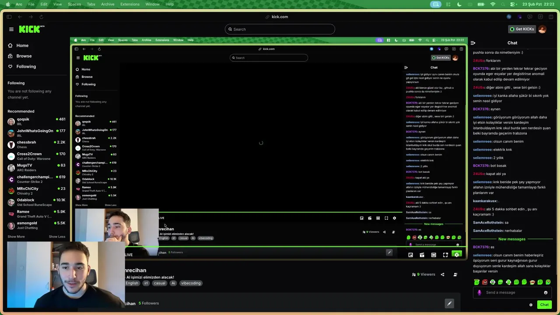Reload the kick.com page
Image resolution: width=560 pixels, height=315 pixels.
click(41, 17)
